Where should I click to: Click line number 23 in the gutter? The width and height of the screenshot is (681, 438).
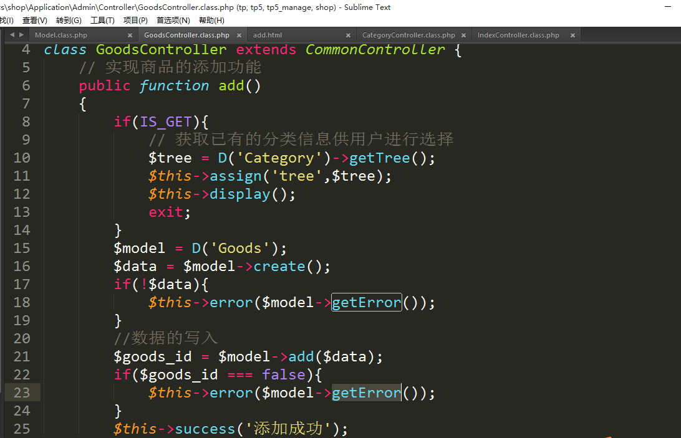click(22, 393)
